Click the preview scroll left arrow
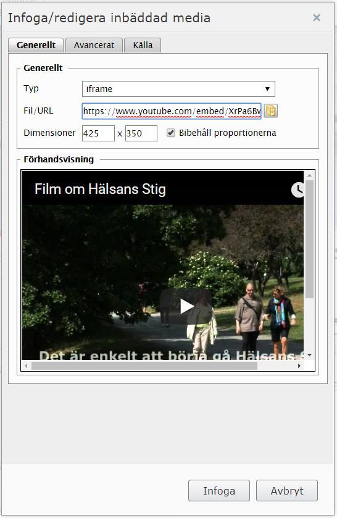337x518 pixels. pos(27,366)
